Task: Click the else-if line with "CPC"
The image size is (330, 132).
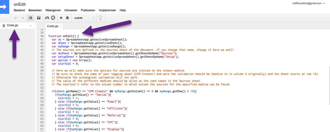Action: pyautogui.click(x=86, y=123)
